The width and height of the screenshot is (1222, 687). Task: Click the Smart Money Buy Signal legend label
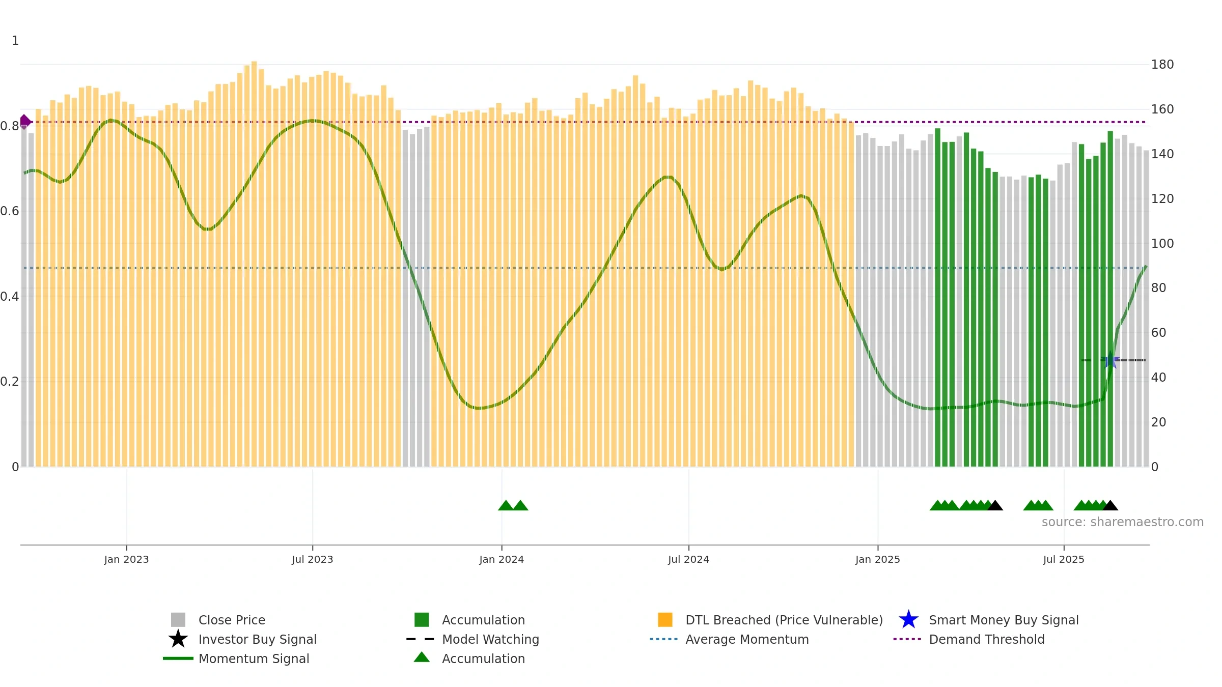tap(1004, 620)
